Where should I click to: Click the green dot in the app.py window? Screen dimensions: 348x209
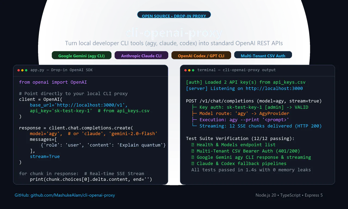pos(26,70)
